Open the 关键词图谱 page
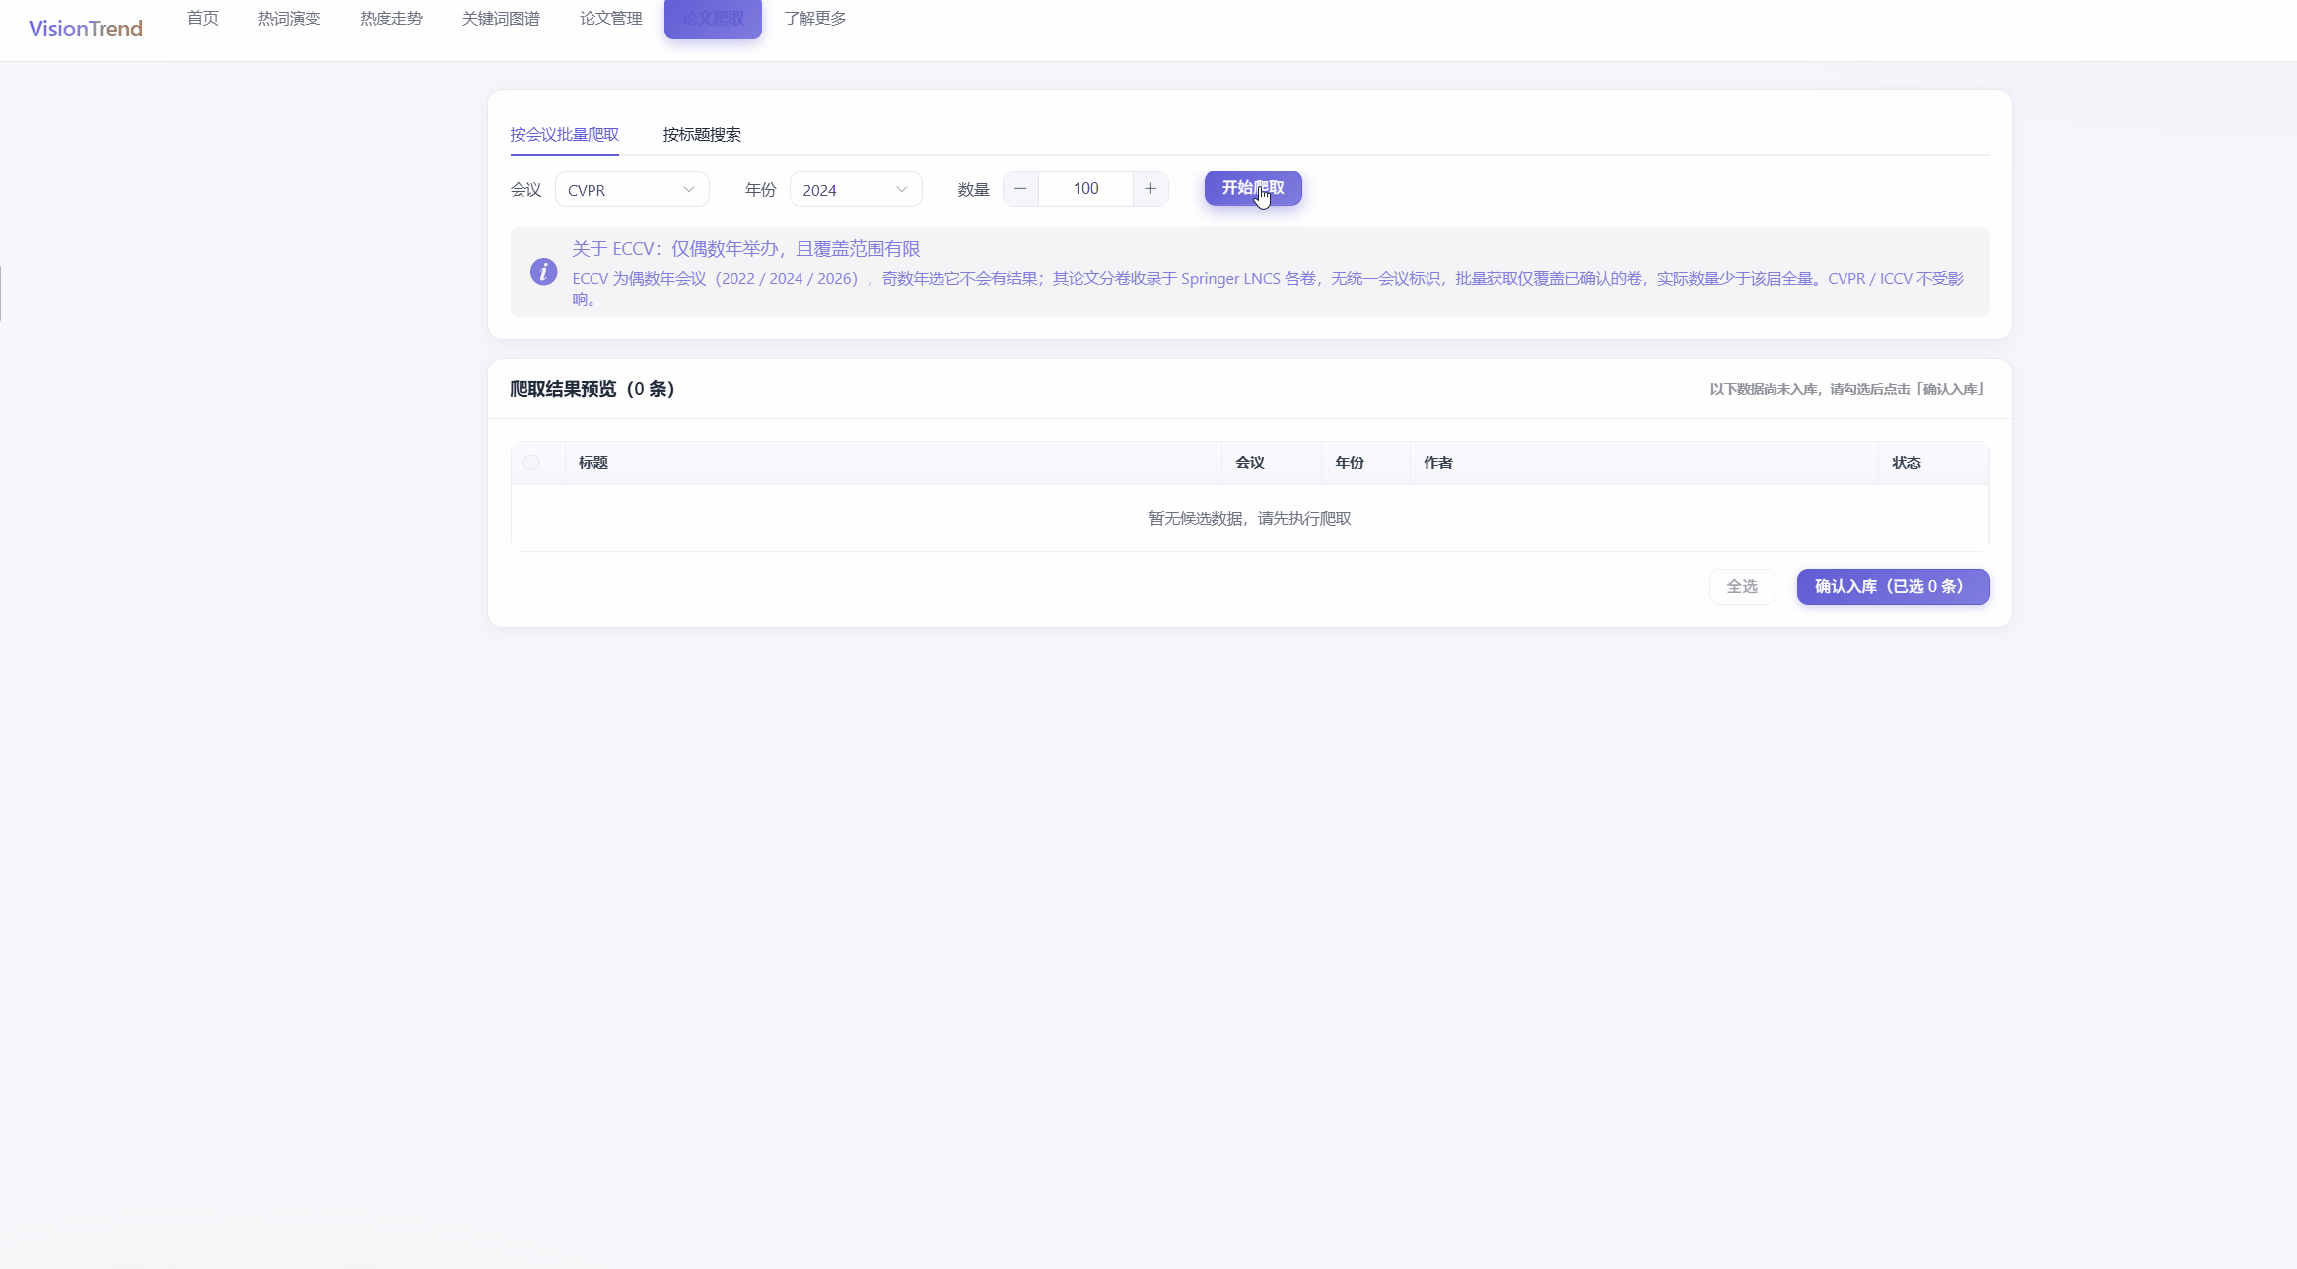 (x=501, y=18)
